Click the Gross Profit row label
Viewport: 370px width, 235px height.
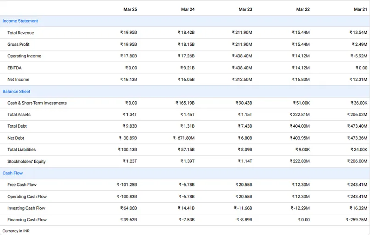click(x=19, y=44)
